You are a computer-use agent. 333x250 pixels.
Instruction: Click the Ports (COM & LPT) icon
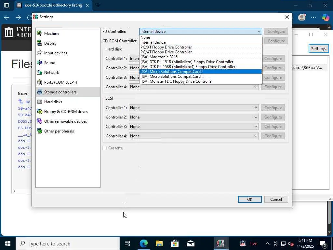40,82
